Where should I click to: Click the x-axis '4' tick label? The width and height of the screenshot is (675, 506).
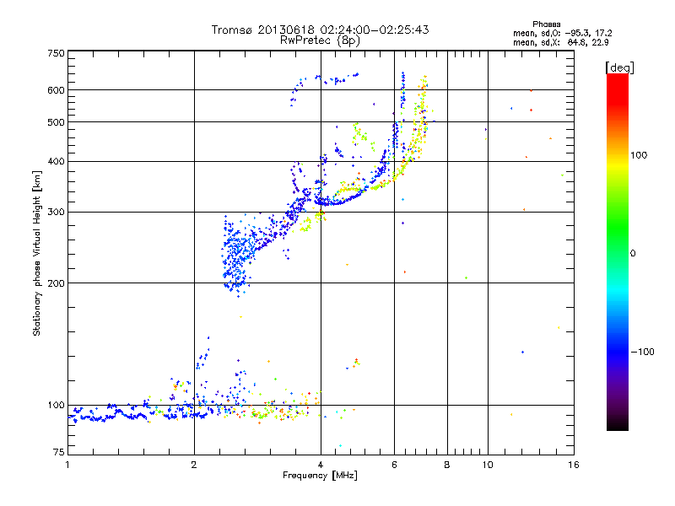pyautogui.click(x=321, y=465)
